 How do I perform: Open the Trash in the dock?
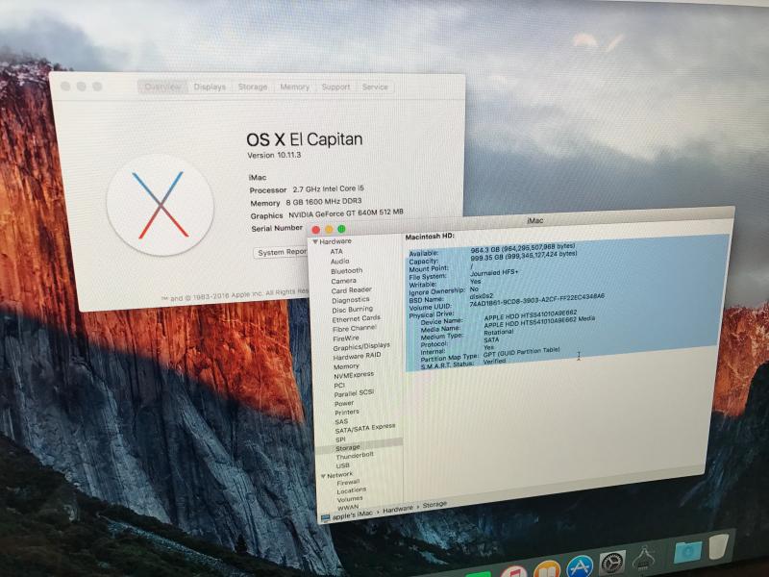pyautogui.click(x=719, y=547)
